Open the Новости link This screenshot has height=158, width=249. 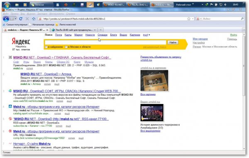pos(90,35)
